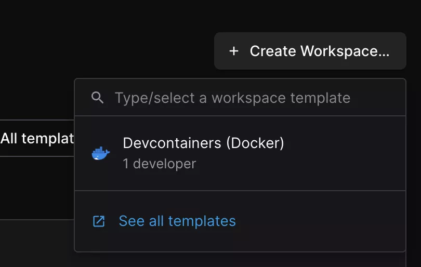Open the See all templates link

click(177, 221)
